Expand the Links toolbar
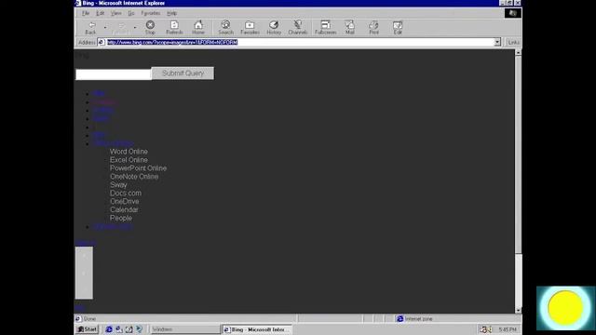The image size is (596, 335). tap(513, 42)
